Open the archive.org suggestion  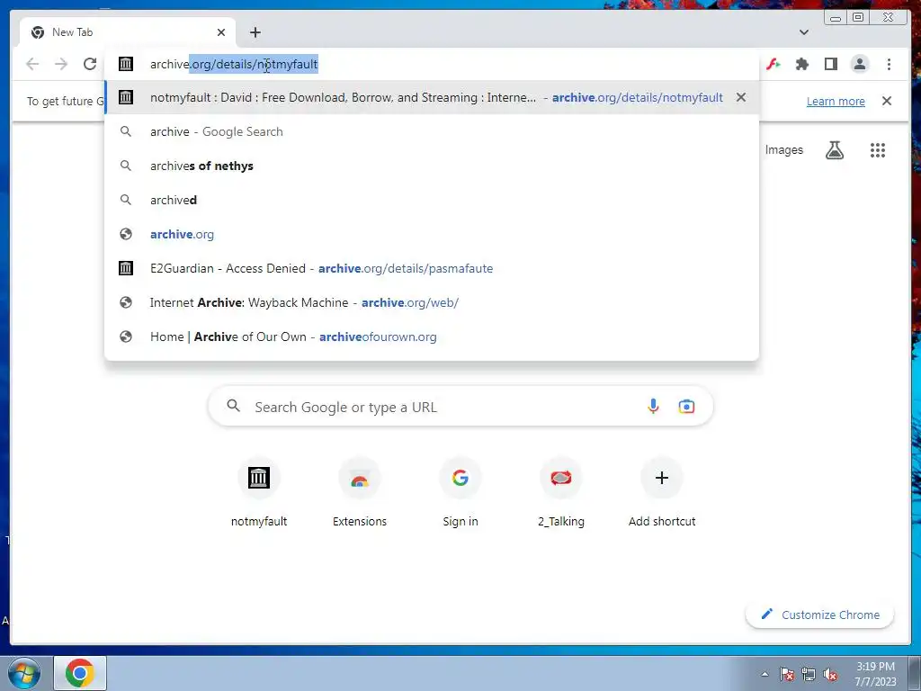432,234
